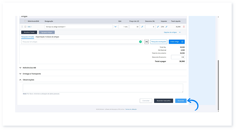Open the Termos de utilização link
Image resolution: width=236 pixels, height=130 pixels.
pyautogui.click(x=131, y=109)
